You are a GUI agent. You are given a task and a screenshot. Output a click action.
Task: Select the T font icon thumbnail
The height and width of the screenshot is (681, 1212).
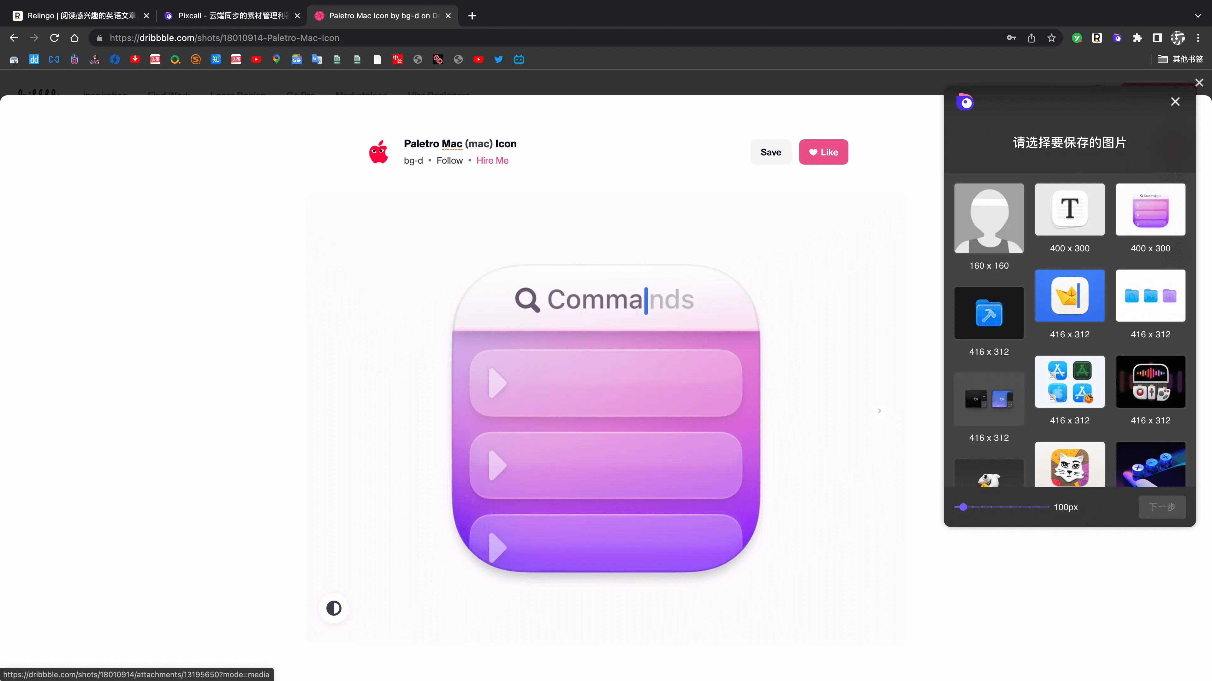coord(1069,209)
